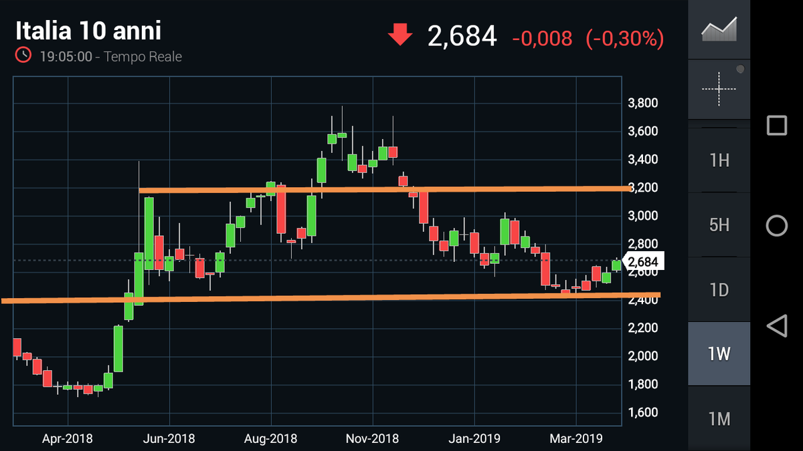The image size is (803, 451).
Task: Activate the crosshair cursor tool
Action: [x=719, y=88]
